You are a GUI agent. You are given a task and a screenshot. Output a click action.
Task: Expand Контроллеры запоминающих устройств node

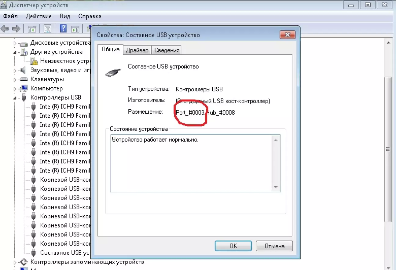15,262
